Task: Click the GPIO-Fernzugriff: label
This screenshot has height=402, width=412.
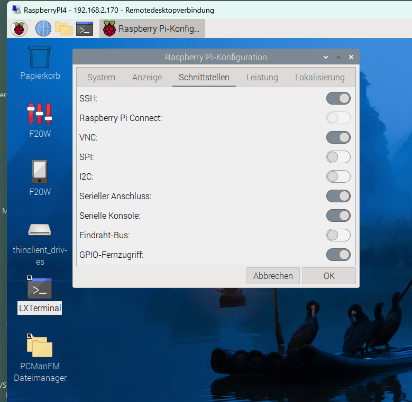Action: [x=112, y=255]
